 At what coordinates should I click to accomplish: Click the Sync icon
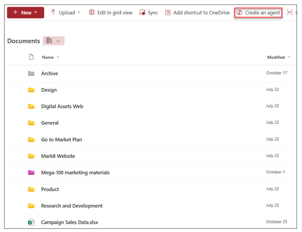pyautogui.click(x=142, y=12)
